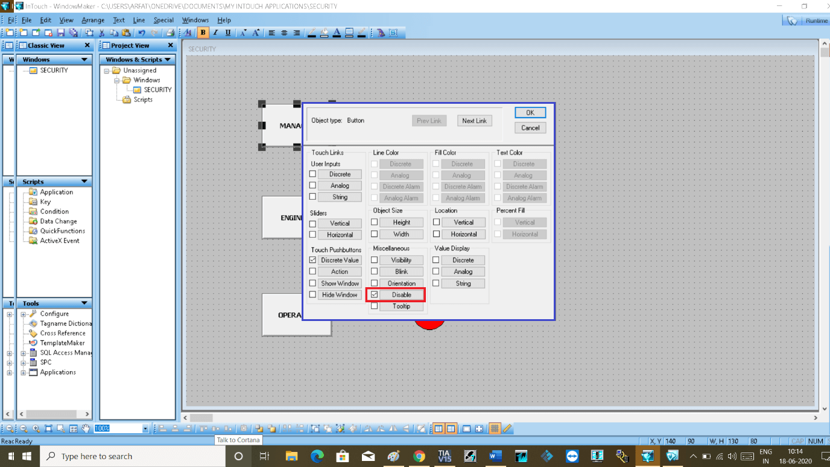Expand the Configure tree node
Image resolution: width=830 pixels, height=467 pixels.
[24, 314]
